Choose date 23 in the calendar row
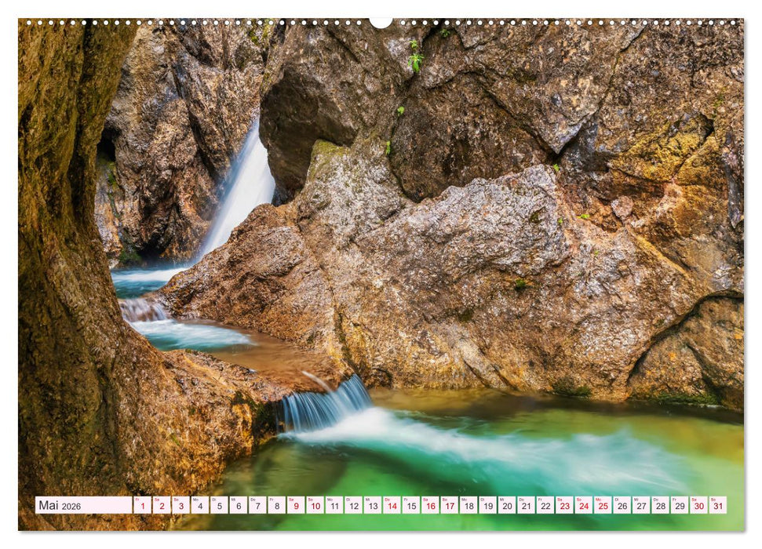The height and width of the screenshot is (549, 762). [x=564, y=506]
